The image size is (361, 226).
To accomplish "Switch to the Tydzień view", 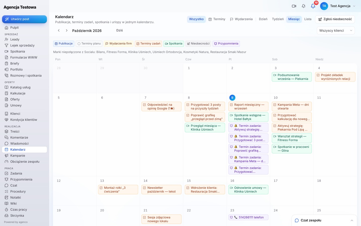I will (278, 19).
